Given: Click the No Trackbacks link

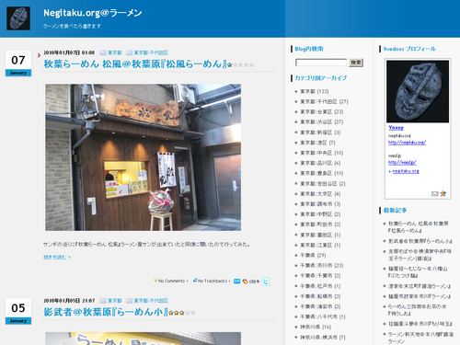Looking at the screenshot, I should (213, 281).
